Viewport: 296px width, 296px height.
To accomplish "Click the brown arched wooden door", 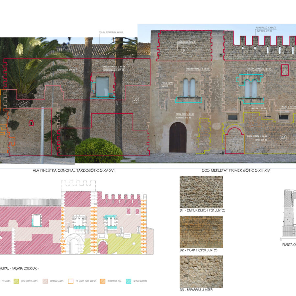I will (x=178, y=137).
